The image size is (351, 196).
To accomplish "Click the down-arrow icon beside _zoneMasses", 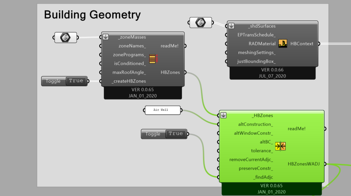I will [x=106, y=37].
